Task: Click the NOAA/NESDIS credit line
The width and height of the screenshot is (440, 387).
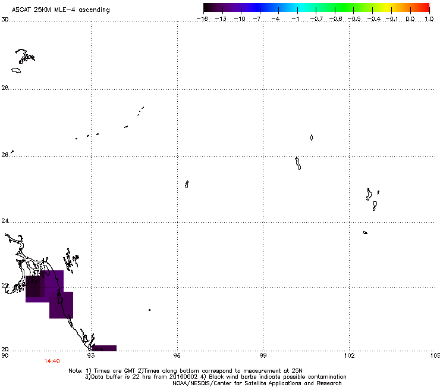Action: [257, 383]
